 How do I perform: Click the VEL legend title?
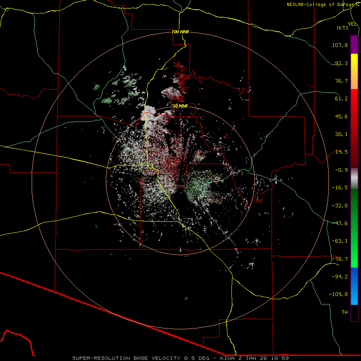point(353,24)
